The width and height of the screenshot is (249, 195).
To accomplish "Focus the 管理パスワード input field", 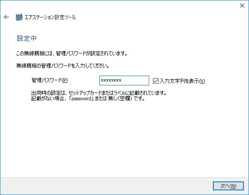I will point(124,81).
